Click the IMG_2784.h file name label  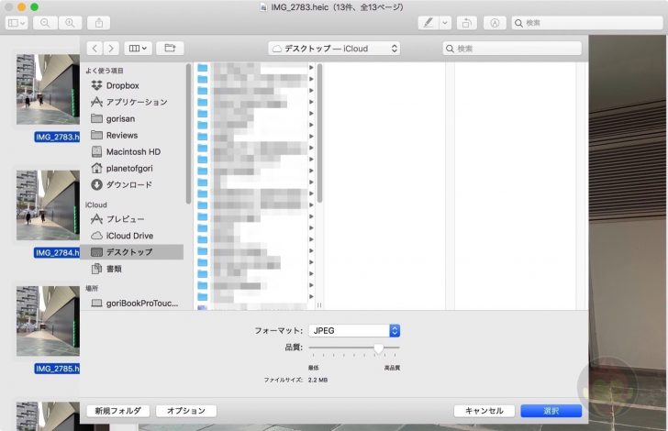click(57, 252)
